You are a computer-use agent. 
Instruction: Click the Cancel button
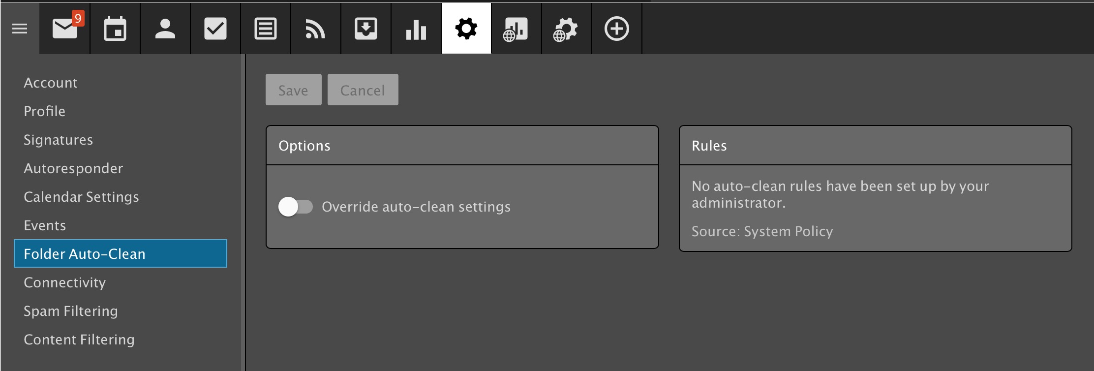(363, 90)
